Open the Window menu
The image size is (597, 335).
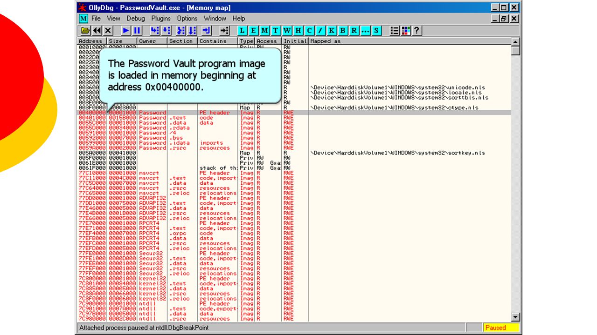point(215,19)
